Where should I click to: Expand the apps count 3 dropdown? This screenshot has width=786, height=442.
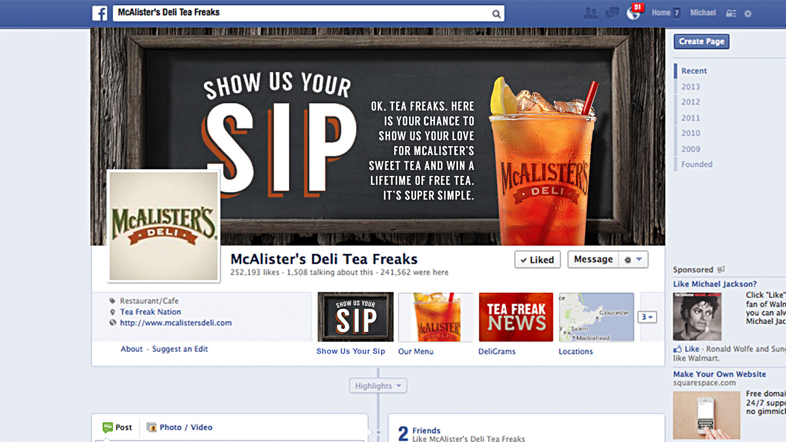tap(647, 317)
